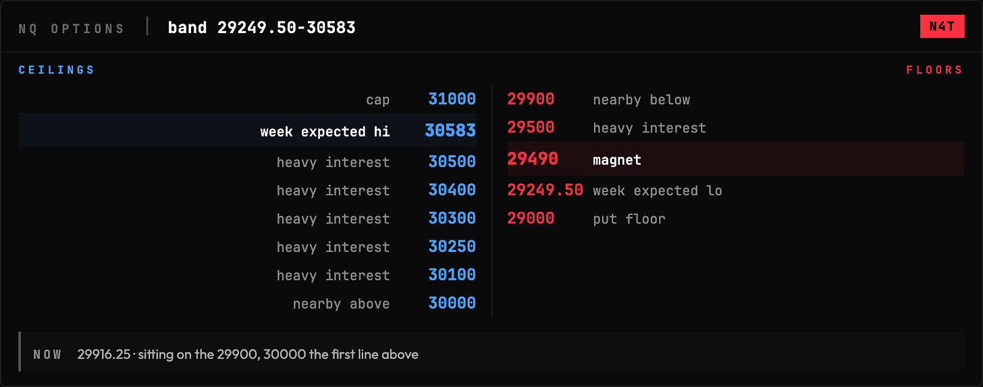Click the 29249.50 week expected lo level
The width and height of the screenshot is (983, 387).
click(736, 190)
